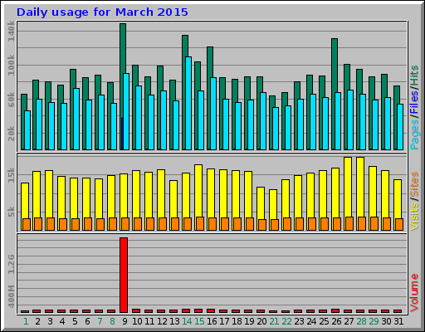Click the green hits bar for day 14
Viewport: 425px width, 332px height.
point(185,46)
